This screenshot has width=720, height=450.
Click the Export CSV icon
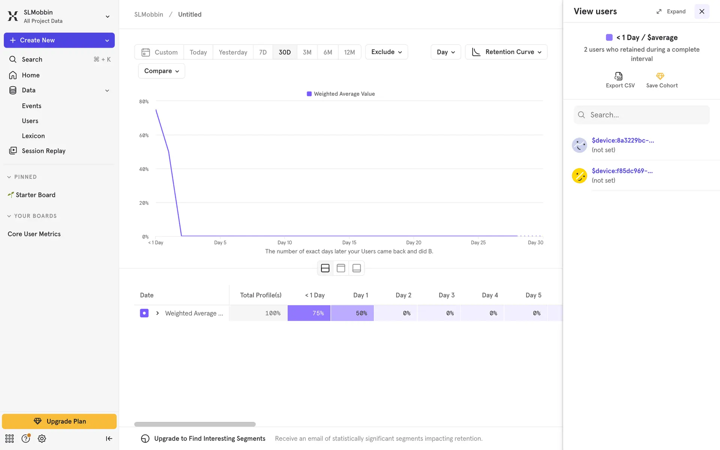pyautogui.click(x=618, y=76)
